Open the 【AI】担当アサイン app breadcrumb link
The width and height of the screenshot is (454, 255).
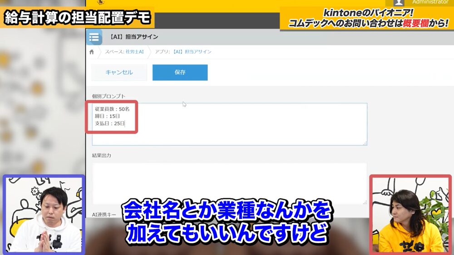[192, 52]
